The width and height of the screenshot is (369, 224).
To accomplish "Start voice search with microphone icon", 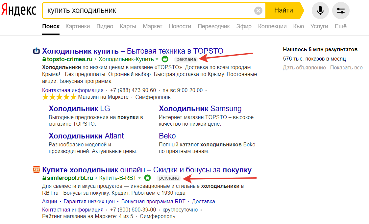I will coord(320,11).
